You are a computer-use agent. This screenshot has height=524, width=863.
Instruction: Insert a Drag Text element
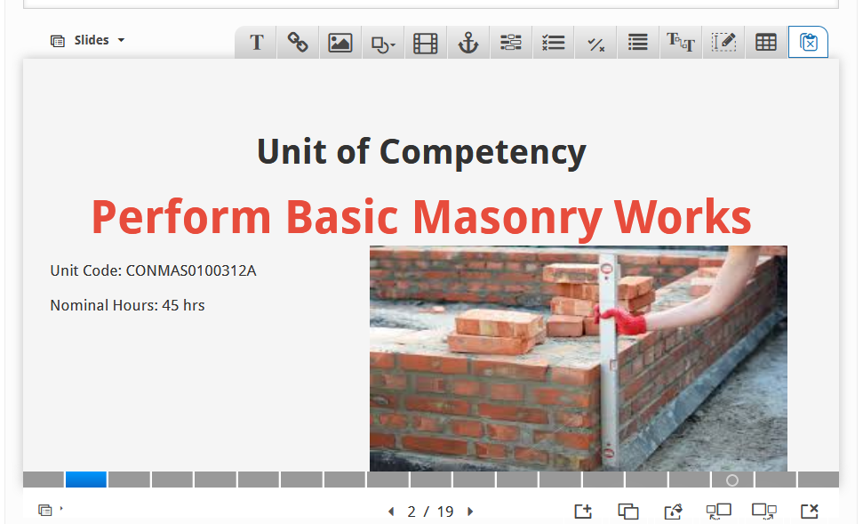point(681,43)
